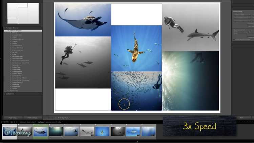Collapse the Lightroom Templates folder
Screen dimensions: 254x143
pos(8,31)
